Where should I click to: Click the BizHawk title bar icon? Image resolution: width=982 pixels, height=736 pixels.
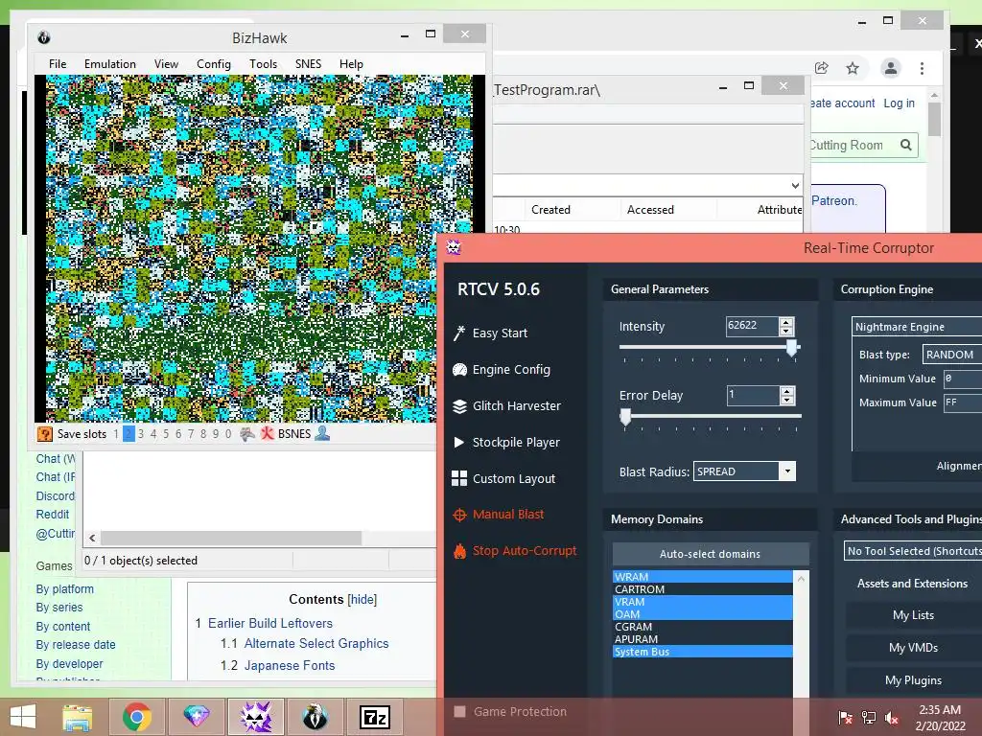click(x=44, y=37)
